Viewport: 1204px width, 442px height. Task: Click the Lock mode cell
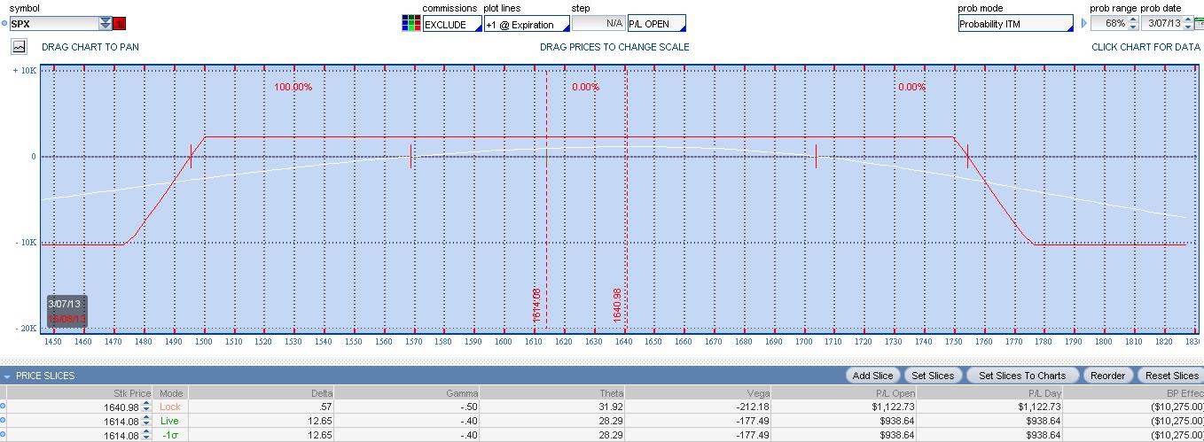point(169,407)
